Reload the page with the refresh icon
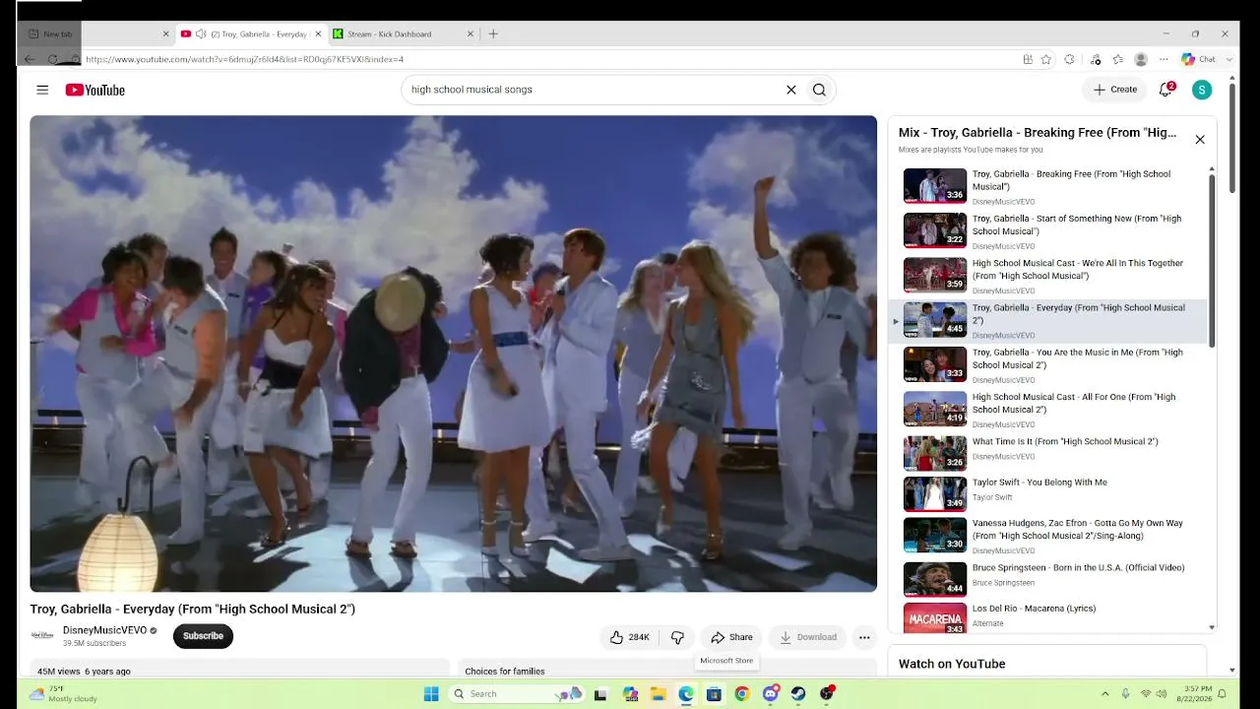 point(53,59)
